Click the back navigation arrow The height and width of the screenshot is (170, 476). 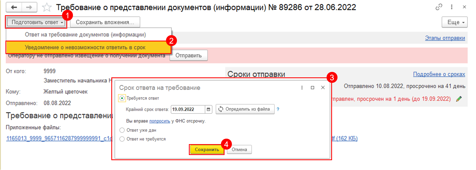[14, 7]
